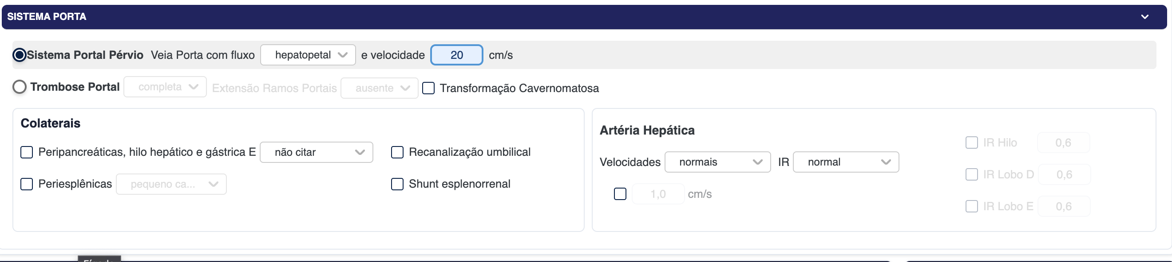Open the IR normal dropdown

[x=846, y=162]
